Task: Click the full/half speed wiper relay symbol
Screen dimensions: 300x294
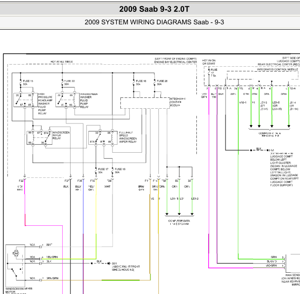Action: click(x=103, y=138)
